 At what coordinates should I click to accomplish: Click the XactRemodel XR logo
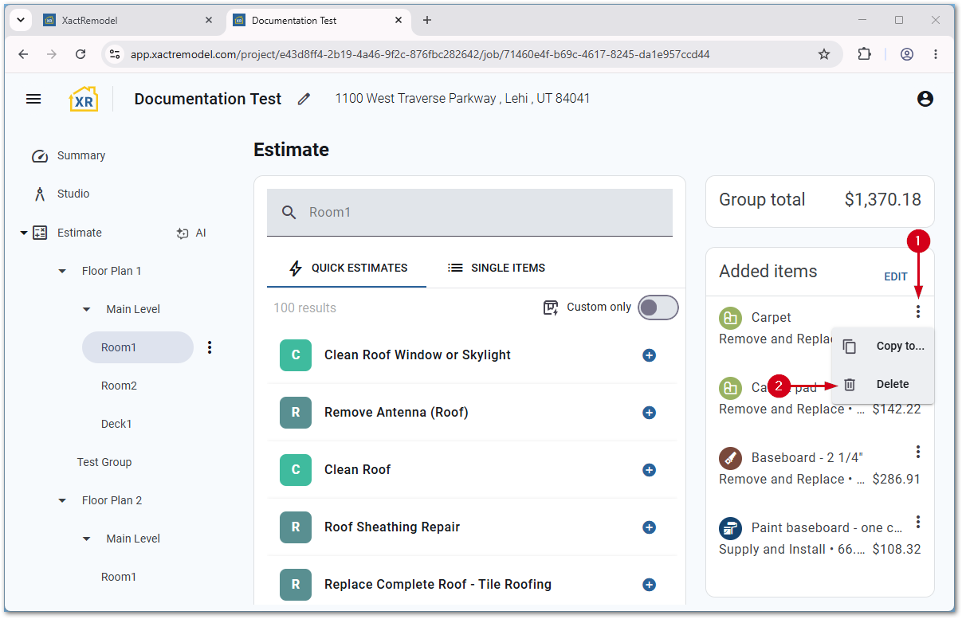(84, 99)
